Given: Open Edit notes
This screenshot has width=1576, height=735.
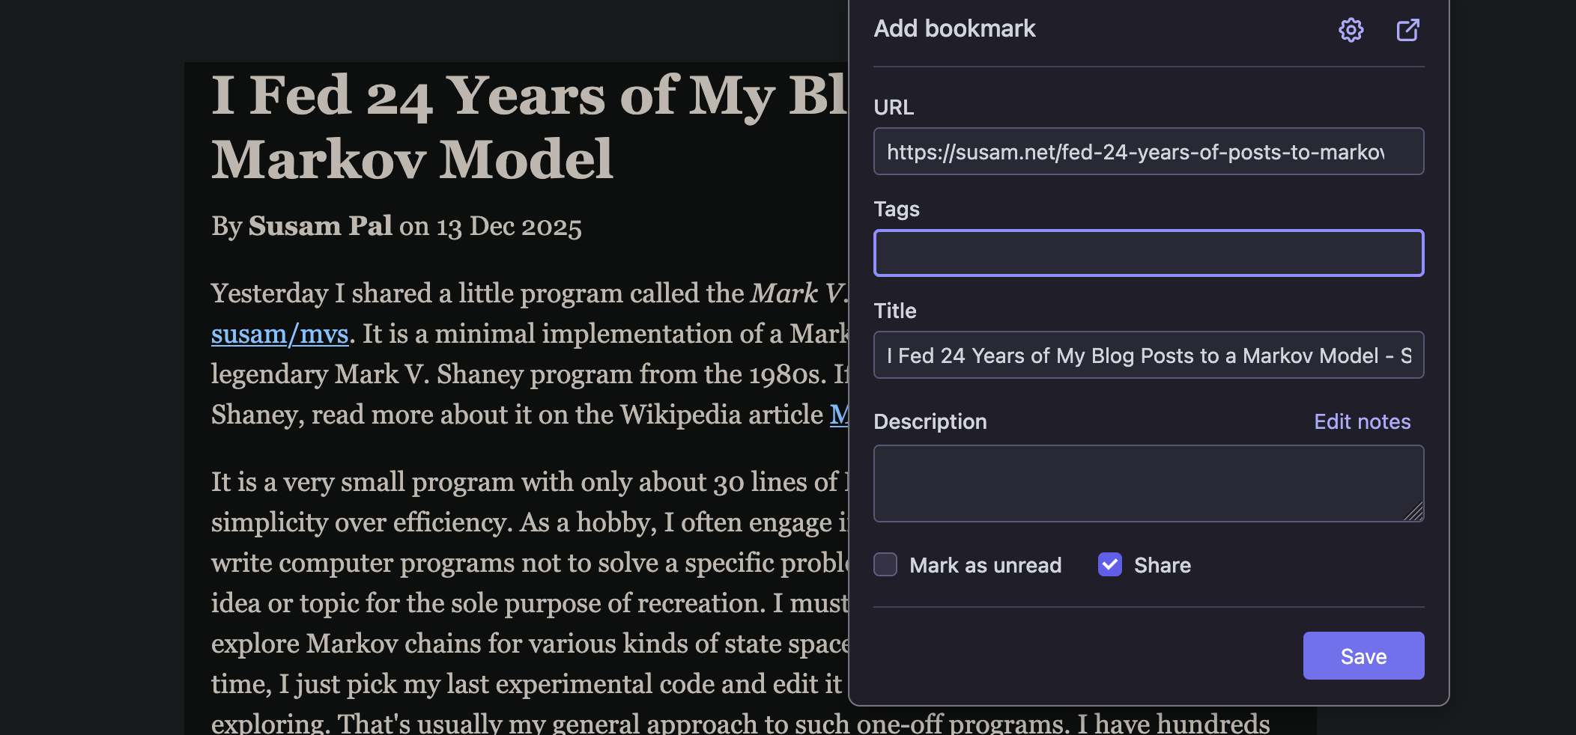Looking at the screenshot, I should 1361,421.
